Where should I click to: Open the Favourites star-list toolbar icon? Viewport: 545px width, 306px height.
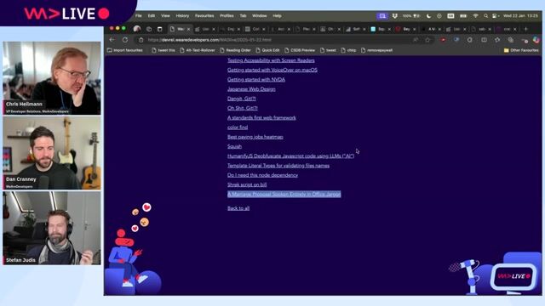(497, 40)
